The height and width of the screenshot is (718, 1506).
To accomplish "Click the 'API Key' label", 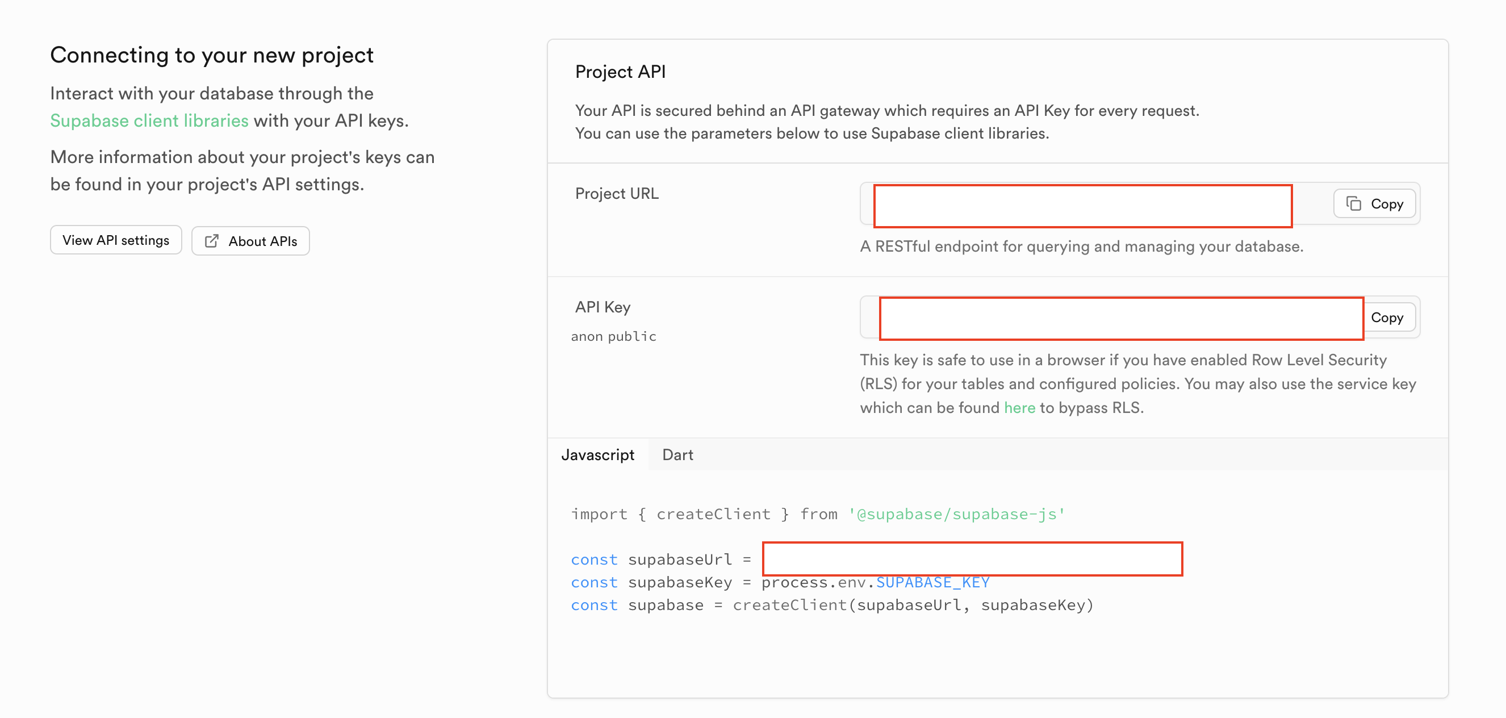I will point(603,307).
